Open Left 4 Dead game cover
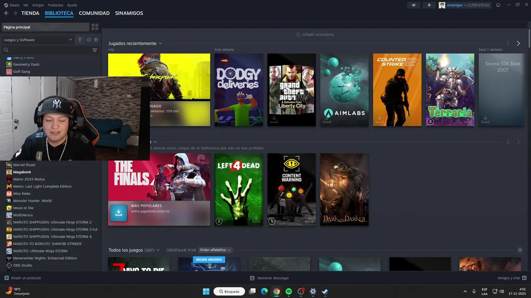 tap(239, 190)
